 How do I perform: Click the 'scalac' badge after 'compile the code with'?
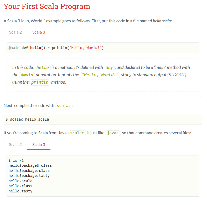click(x=64, y=106)
